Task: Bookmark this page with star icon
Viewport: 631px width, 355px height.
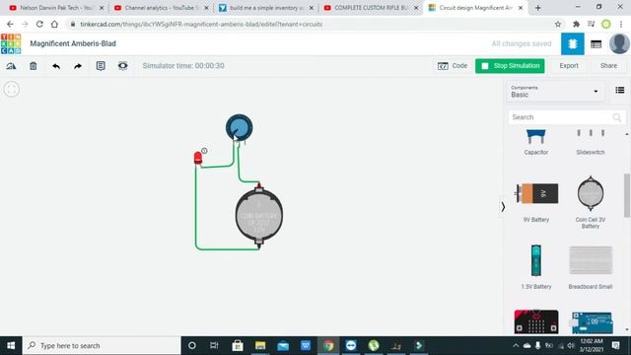Action: pos(558,24)
